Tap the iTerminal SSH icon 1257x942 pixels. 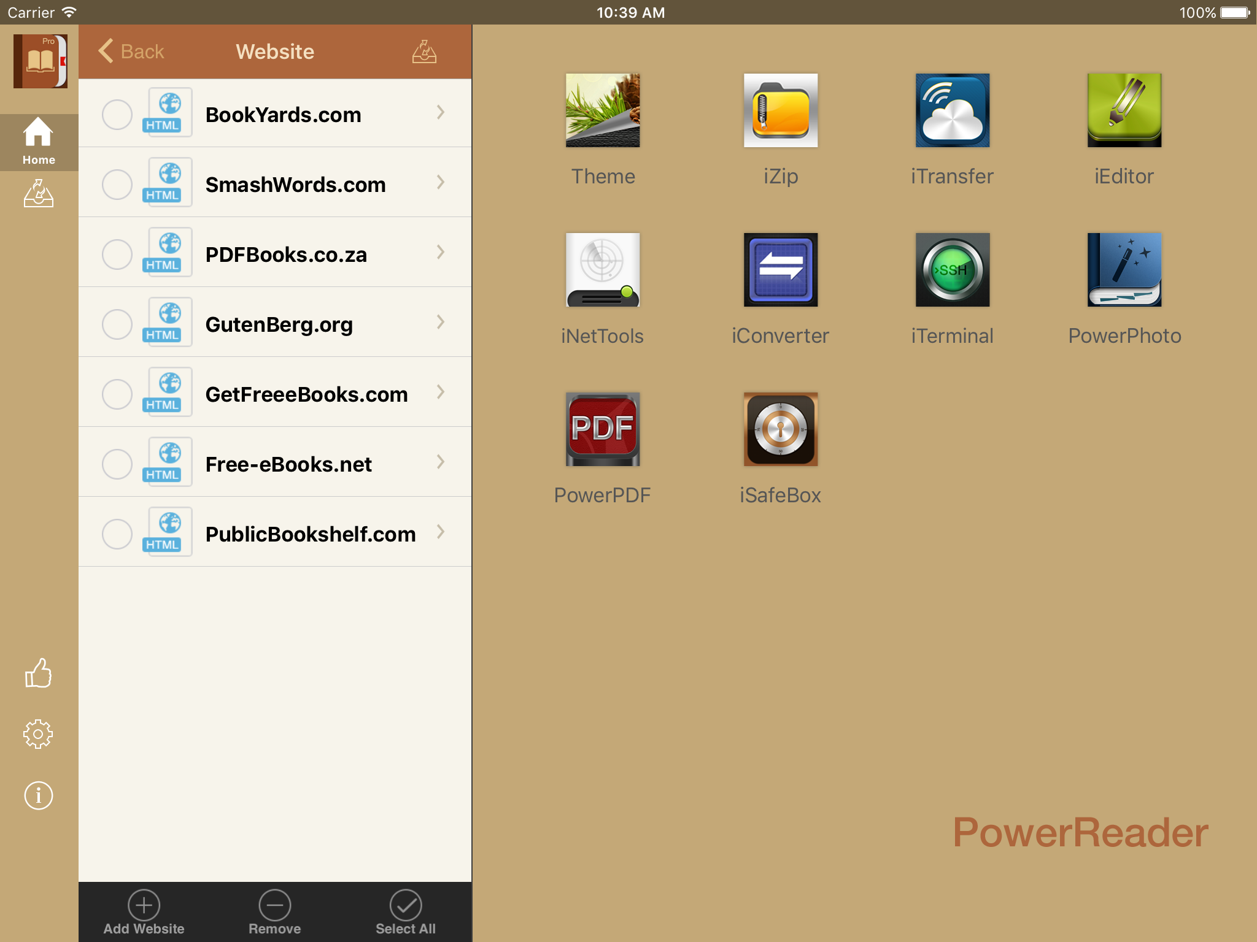click(x=952, y=270)
